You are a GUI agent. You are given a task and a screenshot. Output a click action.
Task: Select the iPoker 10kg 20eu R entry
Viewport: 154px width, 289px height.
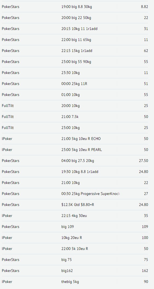pyautogui.click(x=75, y=238)
